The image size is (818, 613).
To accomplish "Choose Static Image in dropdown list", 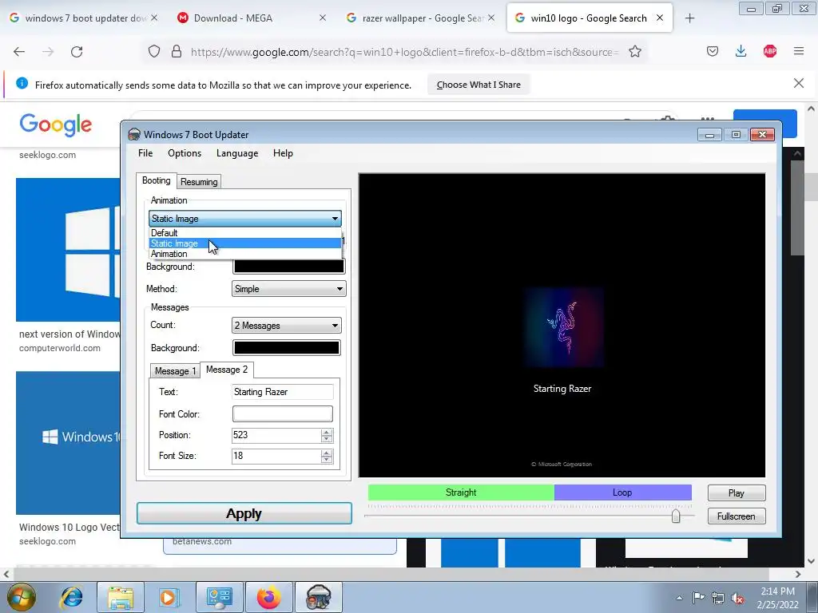I will 244,243.
